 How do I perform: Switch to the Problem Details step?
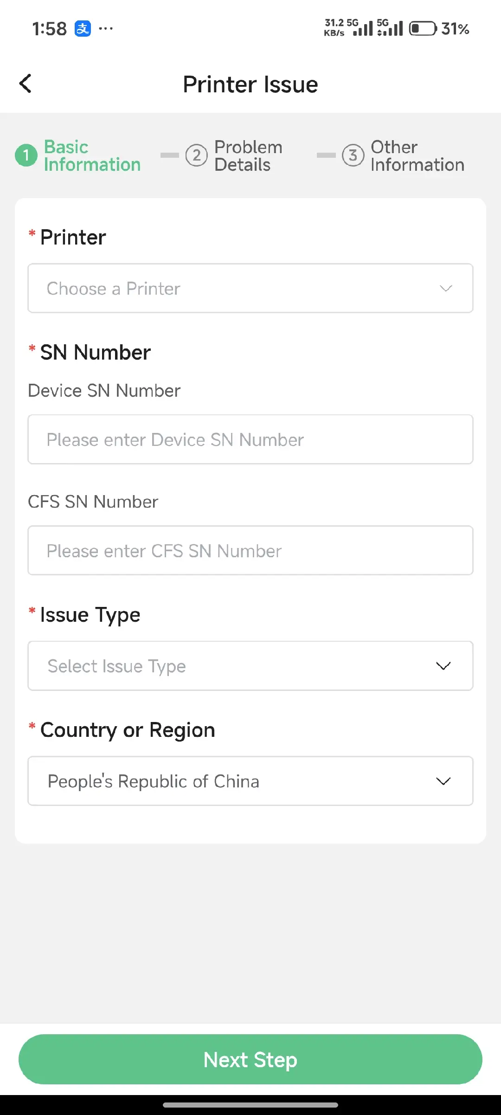coord(248,156)
